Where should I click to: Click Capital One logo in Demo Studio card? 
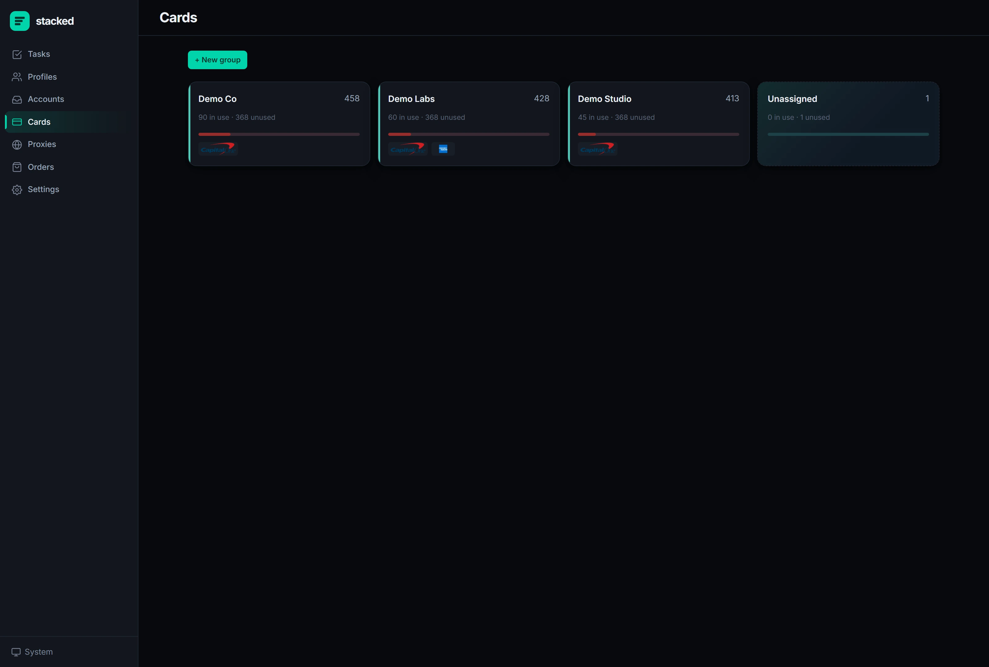point(597,149)
